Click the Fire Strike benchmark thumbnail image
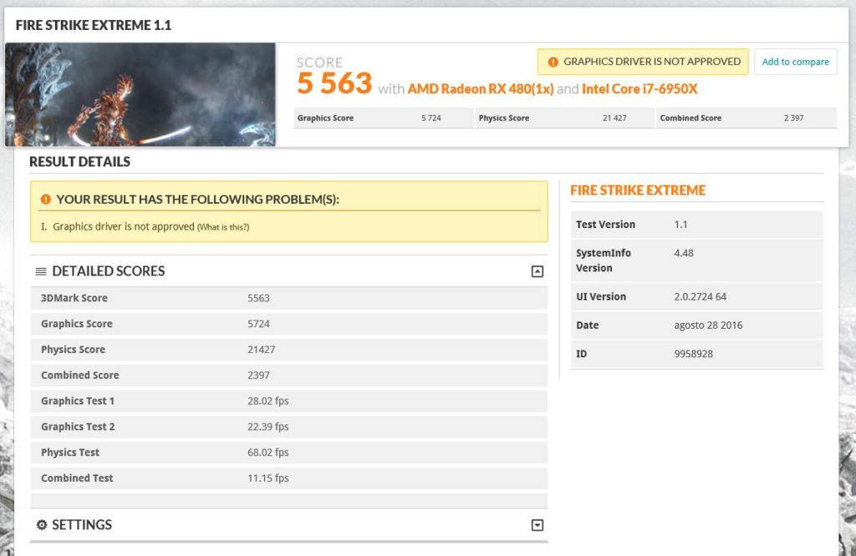The height and width of the screenshot is (556, 856). pos(140,94)
